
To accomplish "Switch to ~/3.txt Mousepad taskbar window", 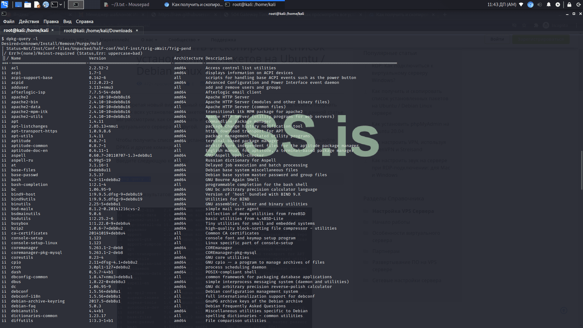I will pyautogui.click(x=130, y=5).
